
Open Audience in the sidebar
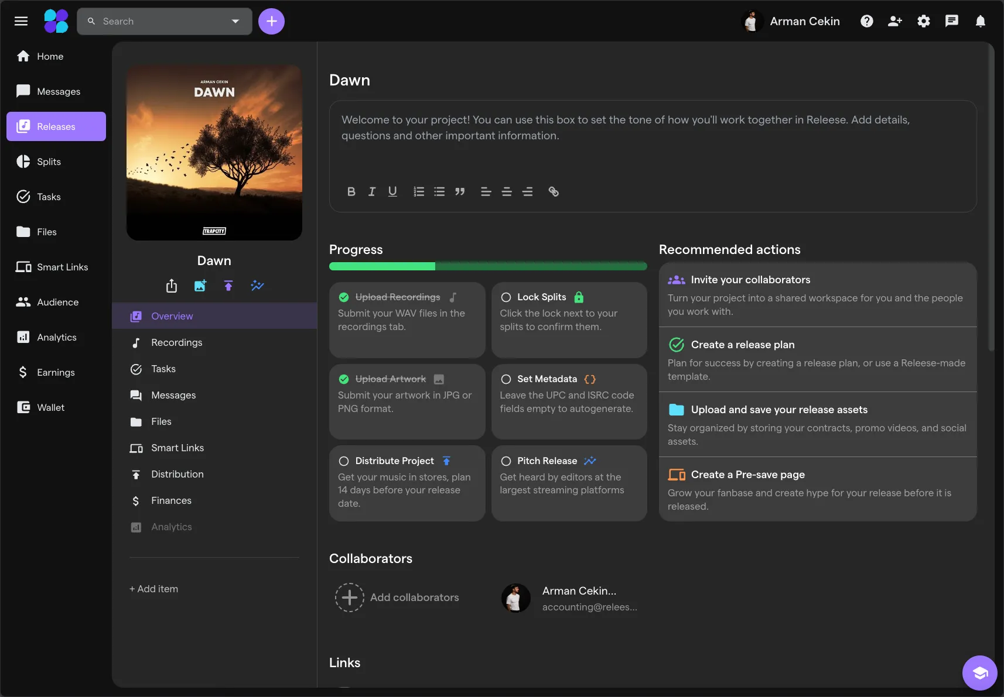pyautogui.click(x=56, y=302)
